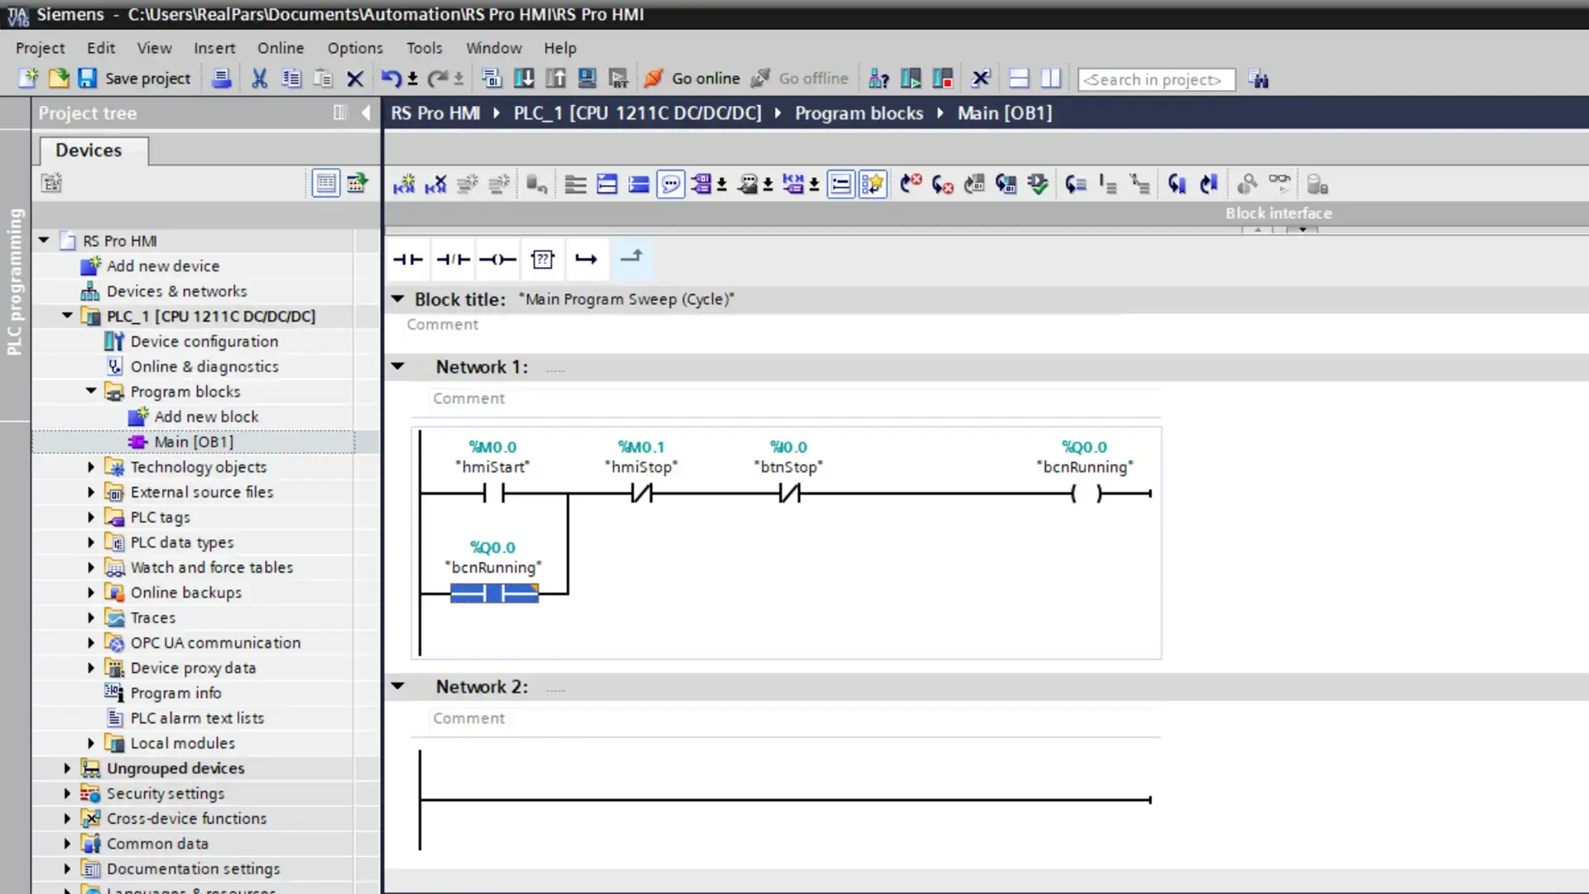This screenshot has height=894, width=1589.
Task: Click the download to device icon
Action: tap(524, 79)
